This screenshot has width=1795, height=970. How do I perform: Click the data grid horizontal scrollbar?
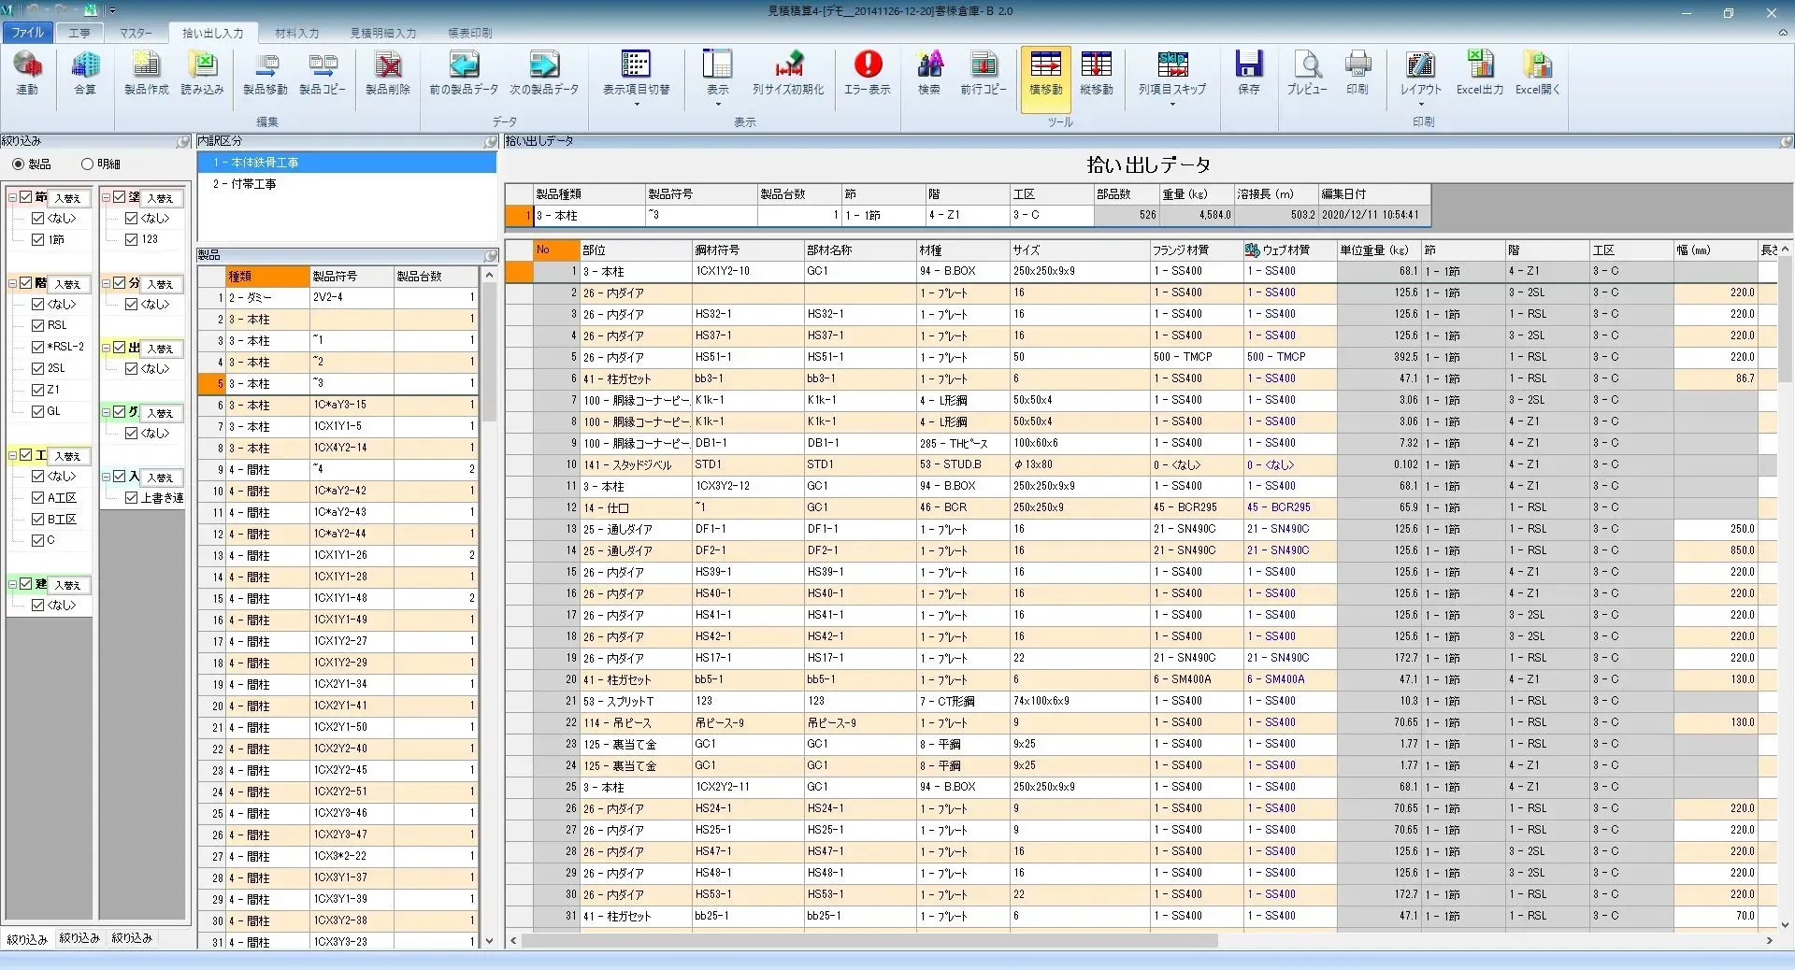[869, 940]
